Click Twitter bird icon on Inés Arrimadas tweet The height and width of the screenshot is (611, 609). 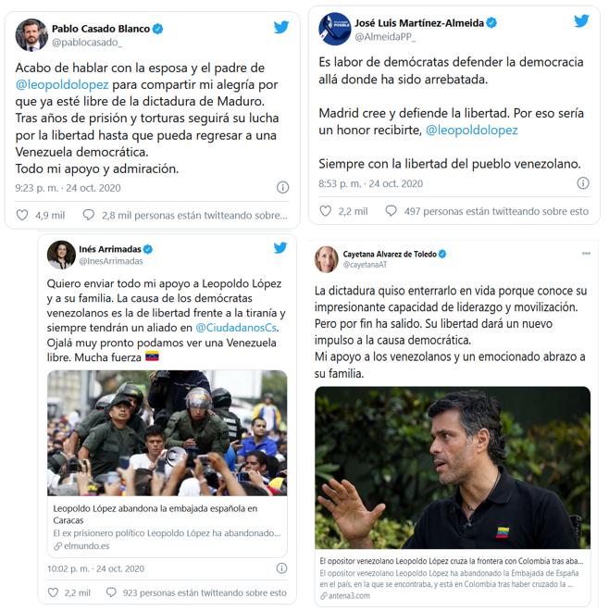pos(280,248)
